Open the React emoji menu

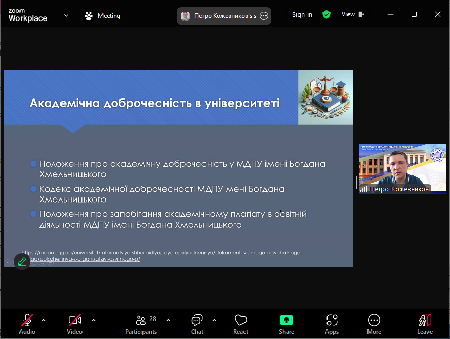(240, 324)
